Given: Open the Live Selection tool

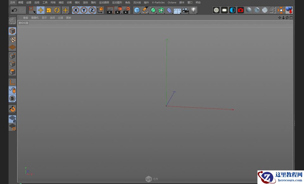Looking at the screenshot, I should point(32,10).
